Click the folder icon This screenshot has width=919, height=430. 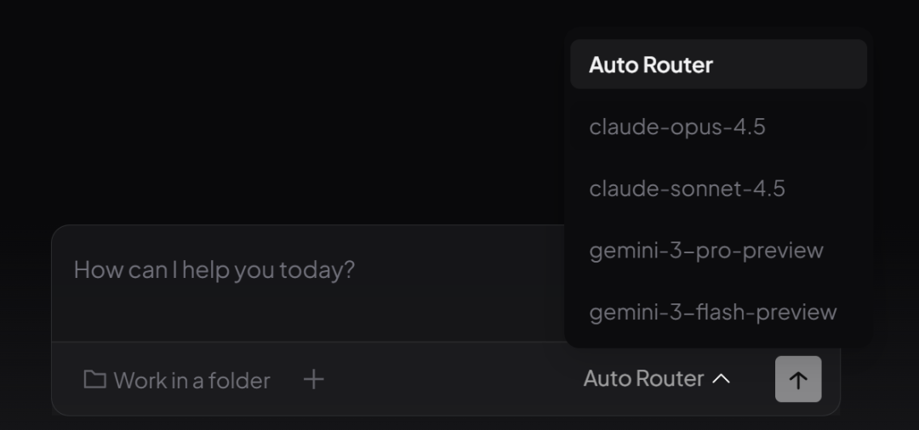tap(94, 380)
